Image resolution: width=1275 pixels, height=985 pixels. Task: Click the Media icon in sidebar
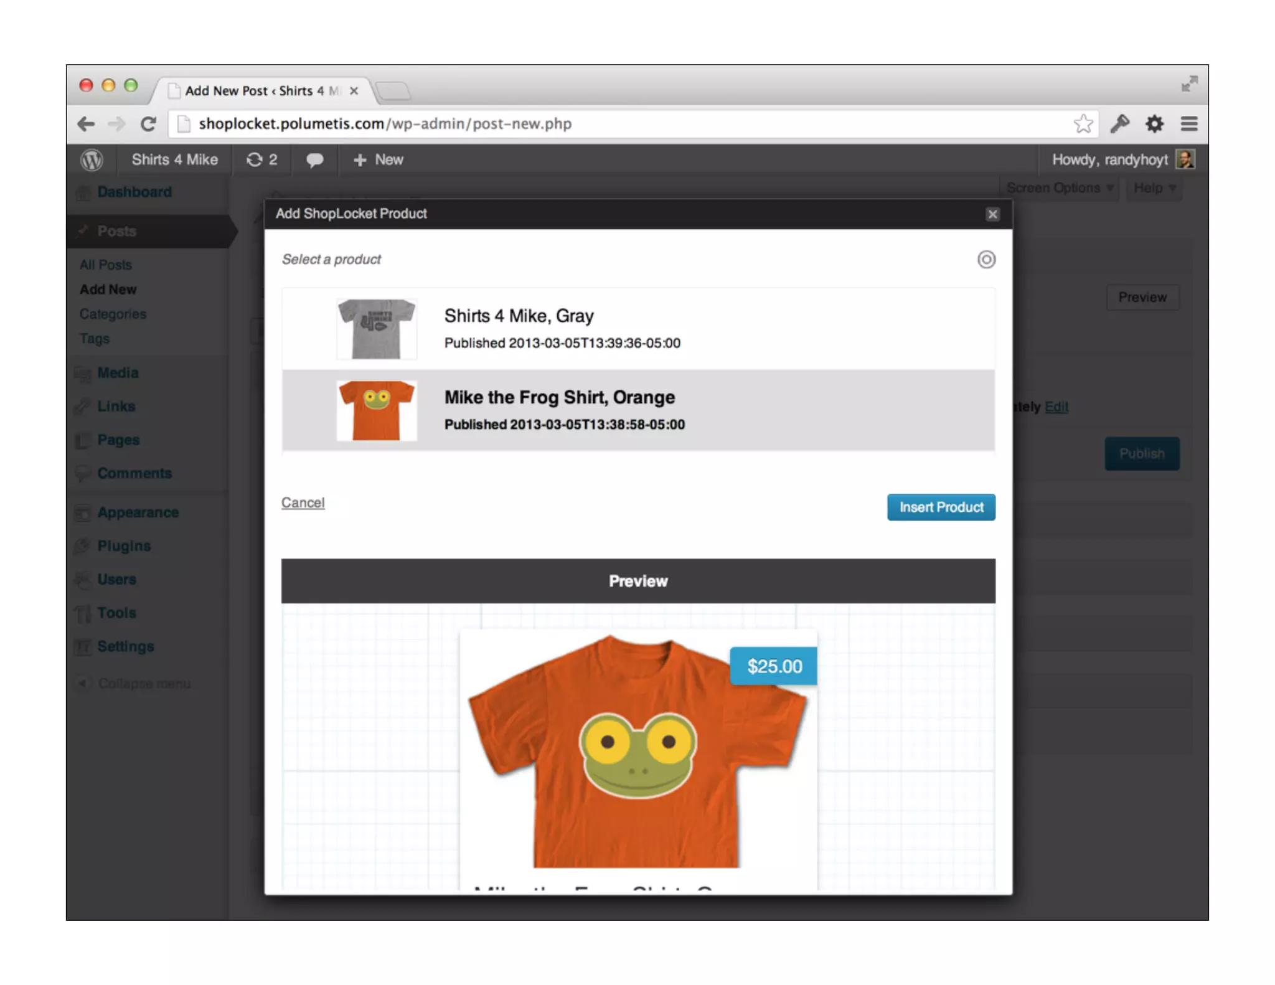pyautogui.click(x=83, y=373)
